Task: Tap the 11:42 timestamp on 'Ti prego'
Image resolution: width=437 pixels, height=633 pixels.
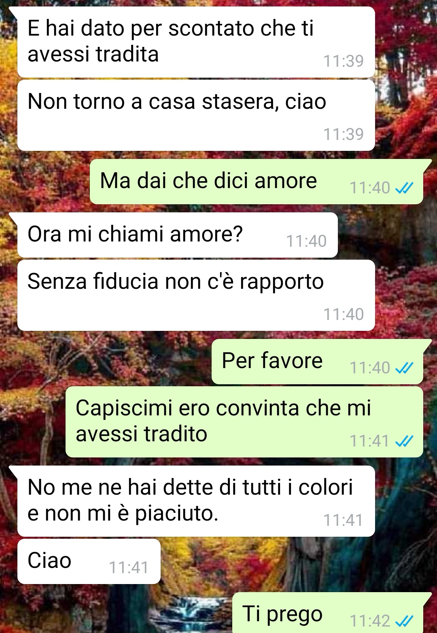Action: coord(370,621)
